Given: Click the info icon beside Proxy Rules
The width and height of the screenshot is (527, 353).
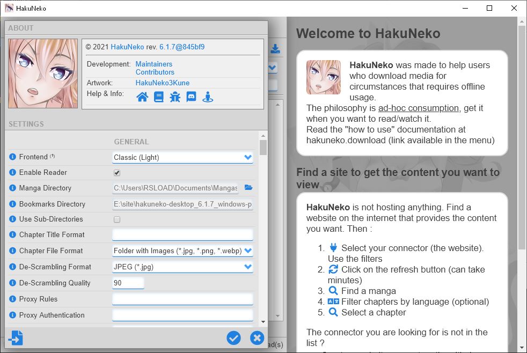Looking at the screenshot, I should 12,299.
